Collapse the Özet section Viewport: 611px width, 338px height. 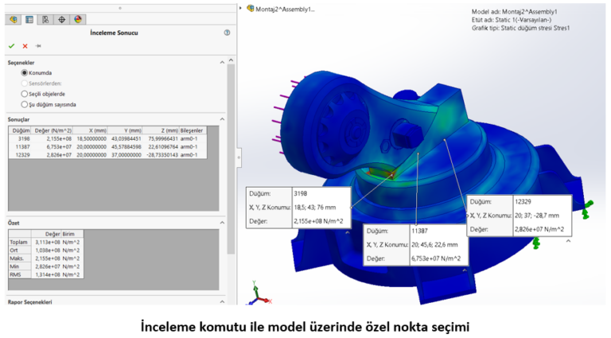(x=222, y=223)
